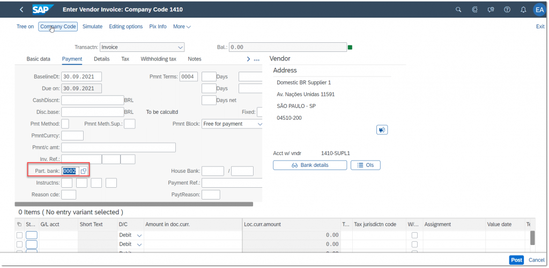Viewport: 549px width, 268px height.
Task: Click the first House Bank field
Action: 213,171
